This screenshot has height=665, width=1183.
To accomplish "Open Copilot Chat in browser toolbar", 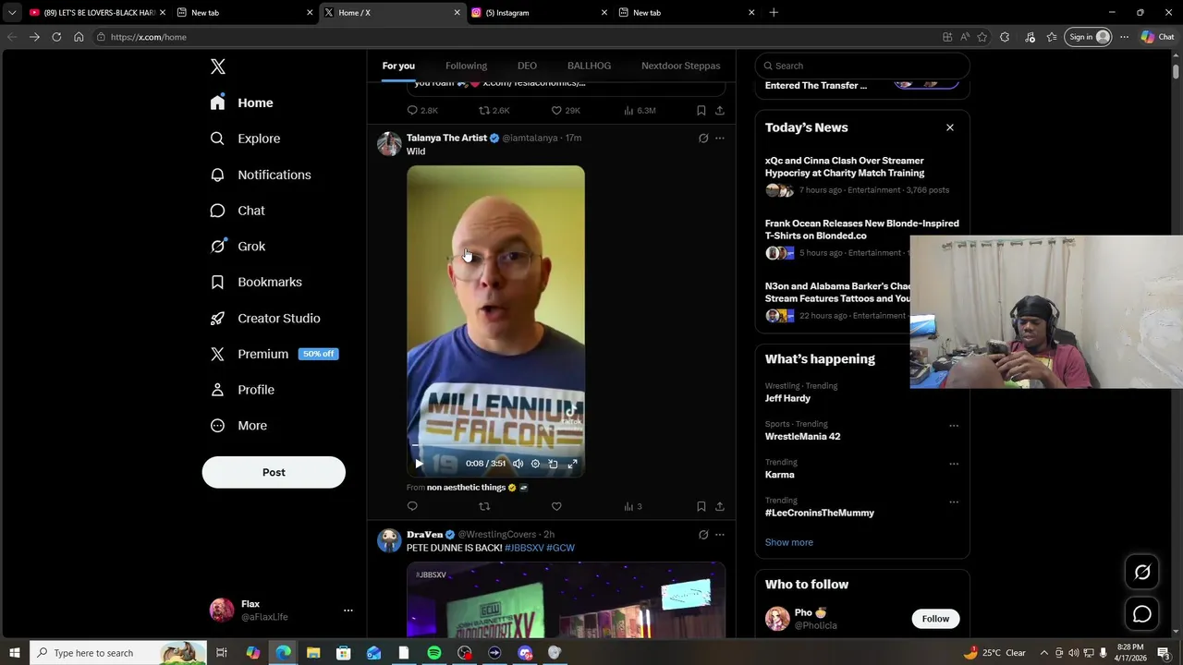I will (x=1158, y=37).
